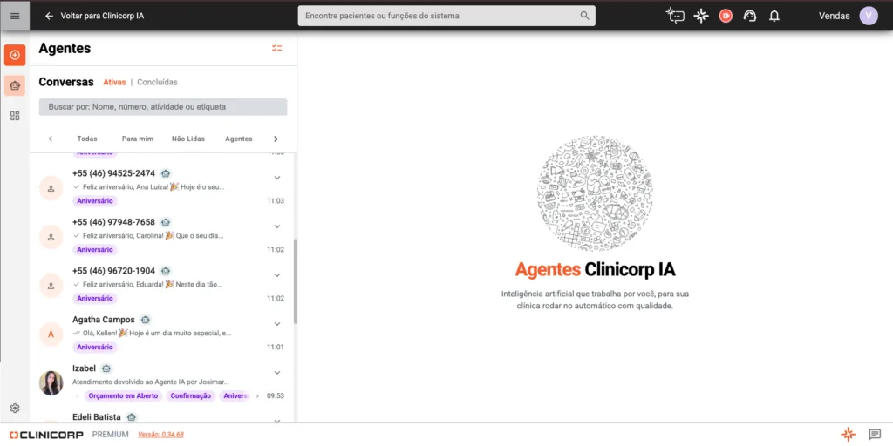The image size is (893, 446).
Task: Open Izabel conversation
Action: tap(161, 383)
